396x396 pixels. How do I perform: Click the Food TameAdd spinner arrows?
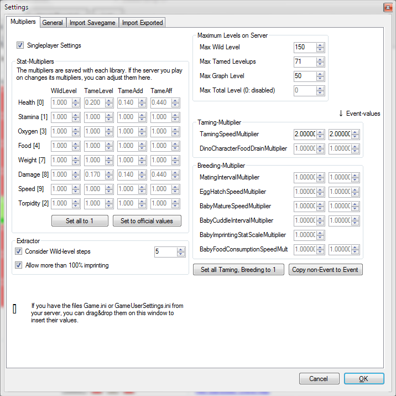(x=142, y=146)
